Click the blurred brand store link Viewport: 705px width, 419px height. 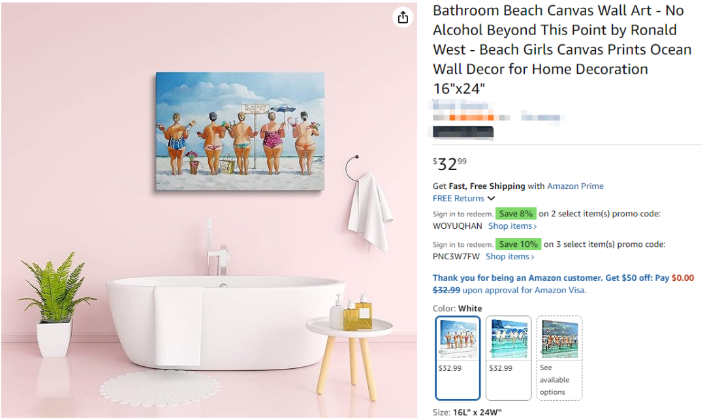(460, 106)
